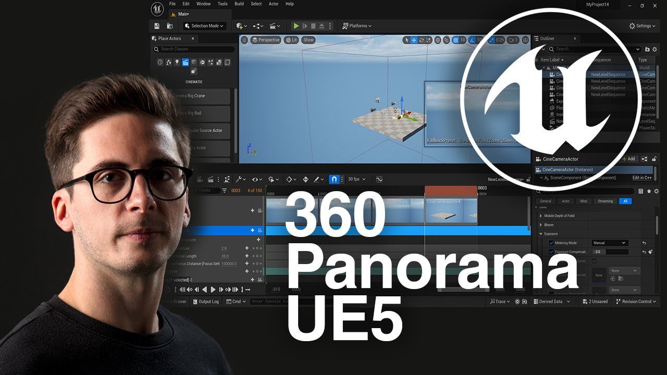667x375 pixels.
Task: Click the Stop simulation square button
Action: pos(313,26)
